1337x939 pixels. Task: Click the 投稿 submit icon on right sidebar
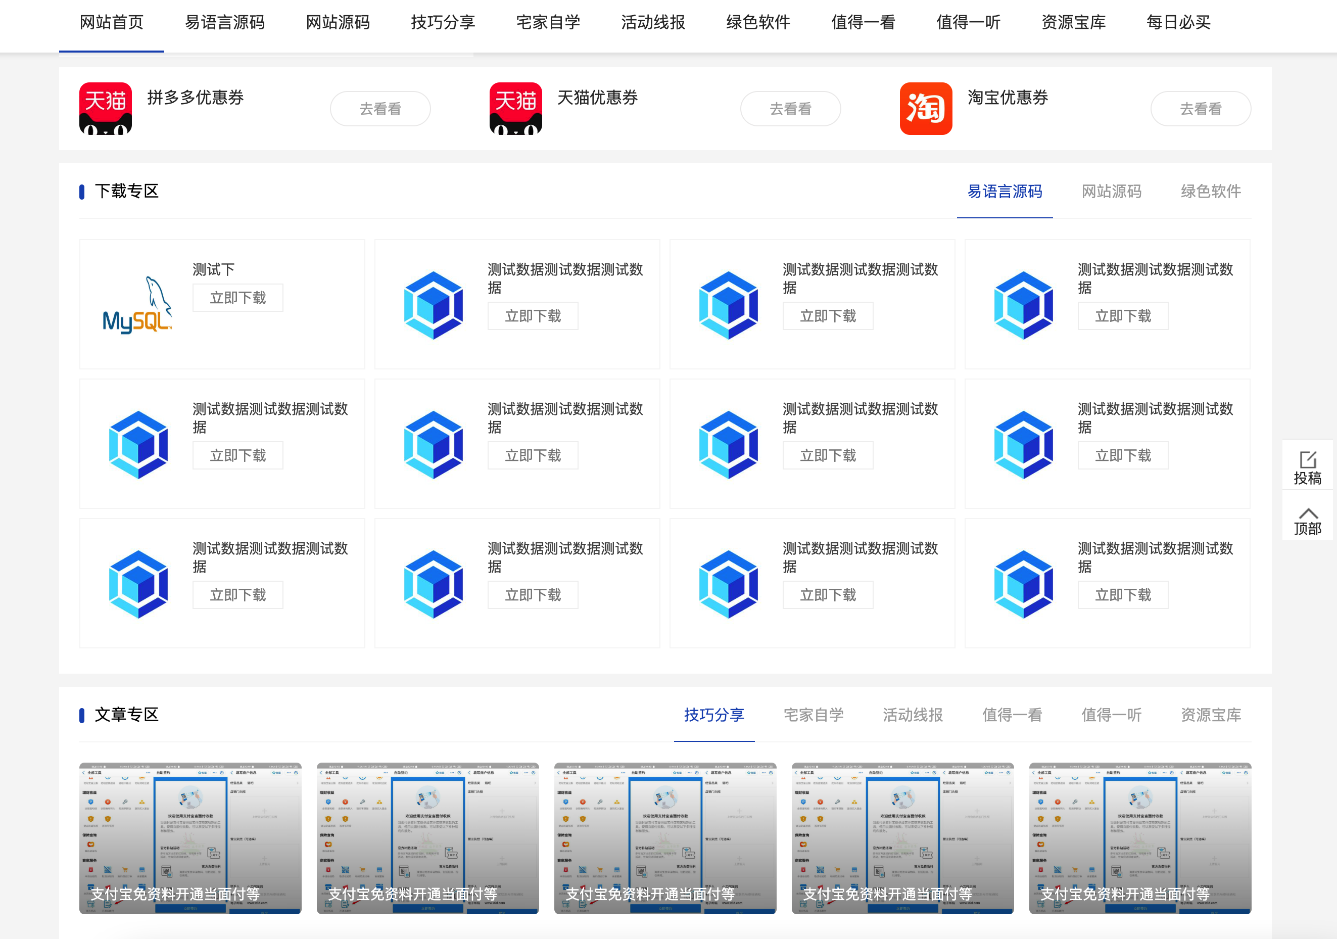[1308, 459]
